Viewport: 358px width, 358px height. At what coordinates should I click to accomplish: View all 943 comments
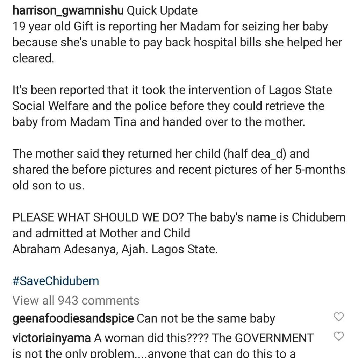pos(76,300)
